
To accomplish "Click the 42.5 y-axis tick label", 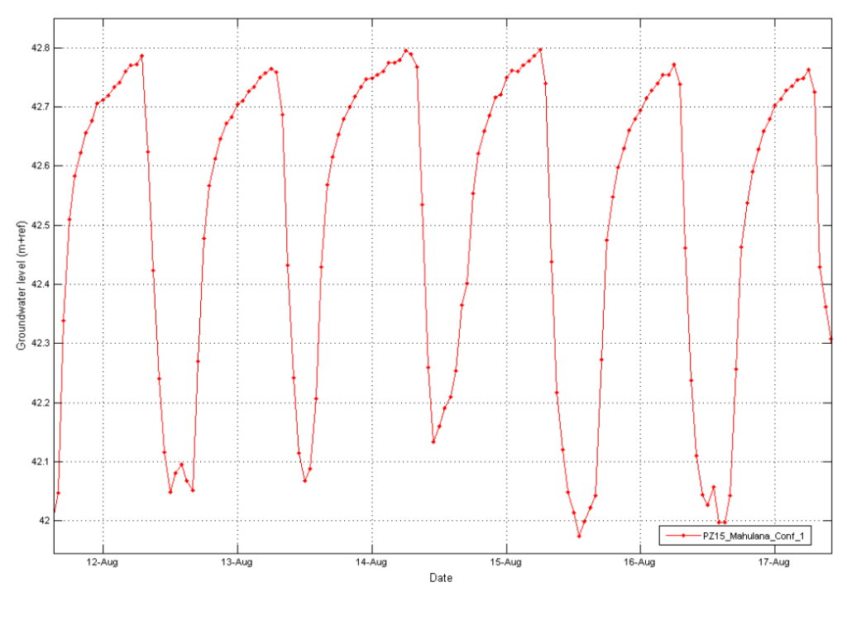I will (x=40, y=226).
